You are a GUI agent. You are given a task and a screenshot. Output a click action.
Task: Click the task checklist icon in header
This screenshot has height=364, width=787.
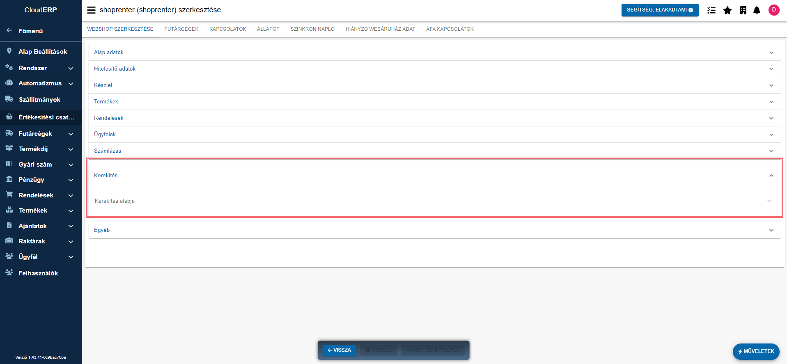[711, 10]
